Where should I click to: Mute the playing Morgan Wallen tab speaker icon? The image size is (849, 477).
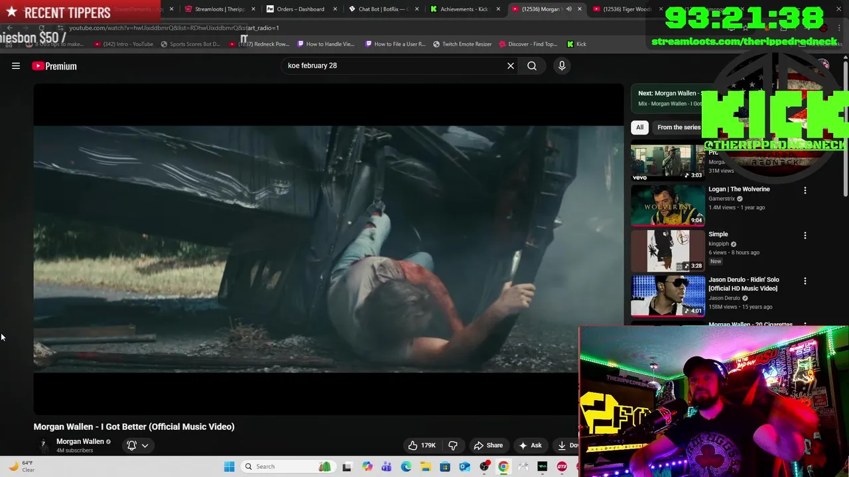(x=568, y=9)
